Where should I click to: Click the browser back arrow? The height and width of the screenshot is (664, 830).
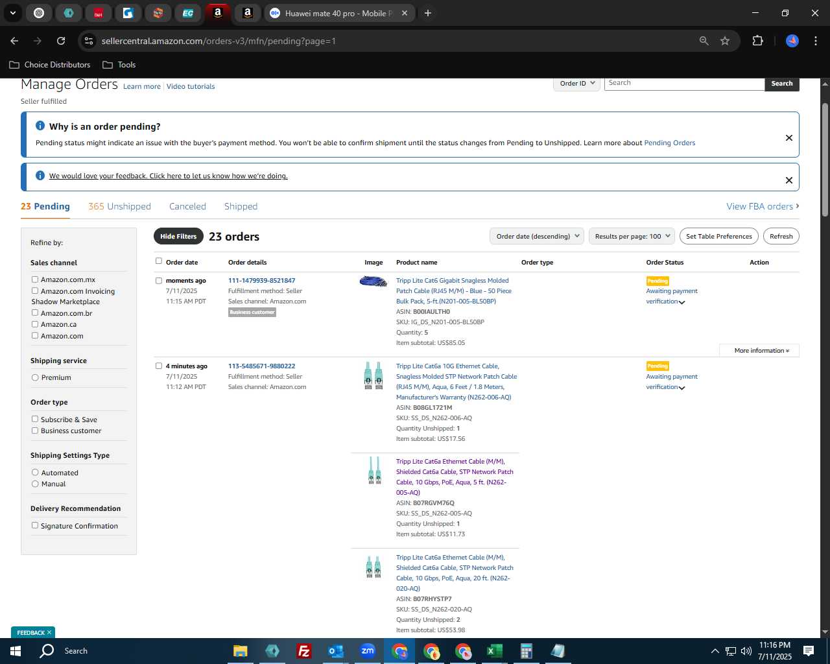pyautogui.click(x=14, y=41)
